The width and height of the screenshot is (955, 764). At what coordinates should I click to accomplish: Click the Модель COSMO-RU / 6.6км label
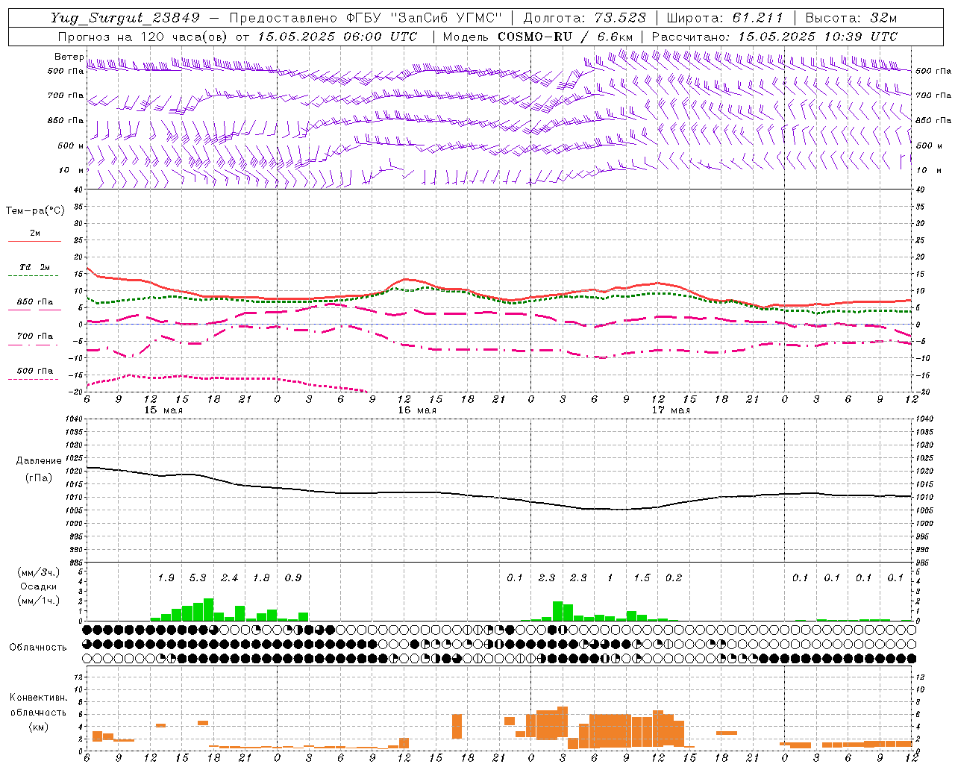pos(538,37)
